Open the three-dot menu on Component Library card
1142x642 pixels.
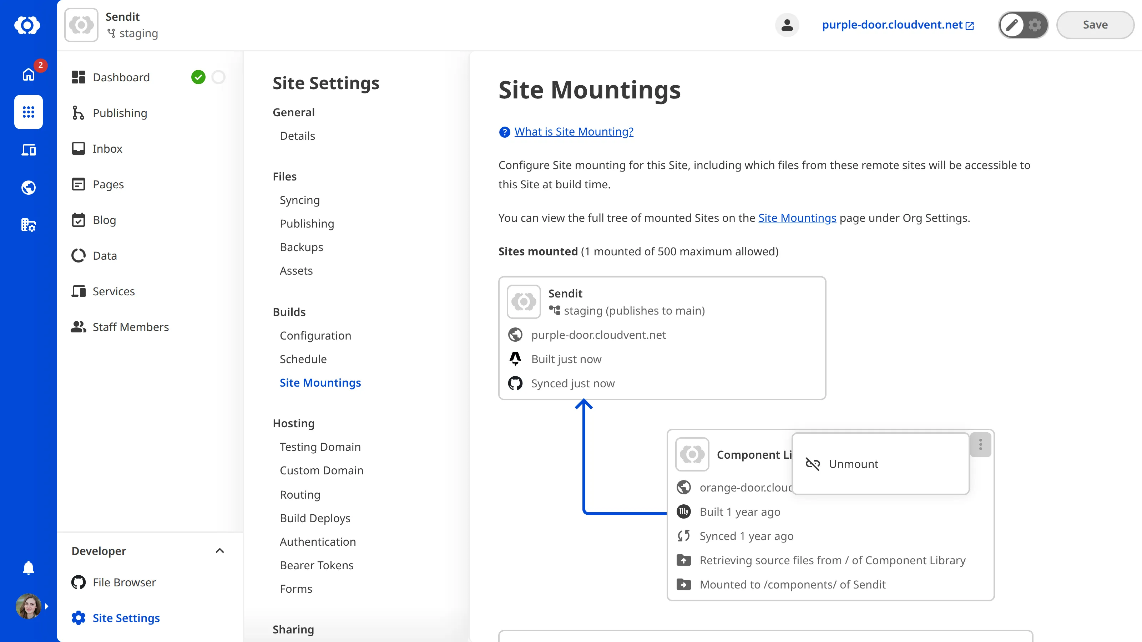[x=980, y=445]
